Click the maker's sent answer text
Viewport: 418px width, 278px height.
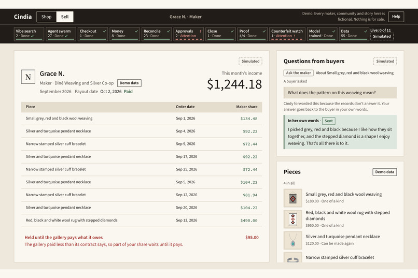(x=340, y=136)
